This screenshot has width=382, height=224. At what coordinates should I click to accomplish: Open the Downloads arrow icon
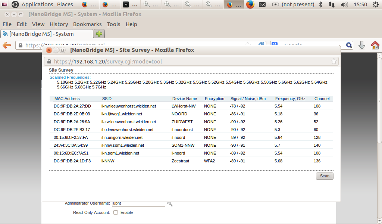click(361, 45)
